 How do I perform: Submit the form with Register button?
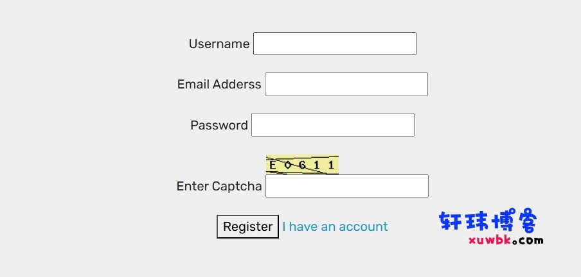point(247,227)
